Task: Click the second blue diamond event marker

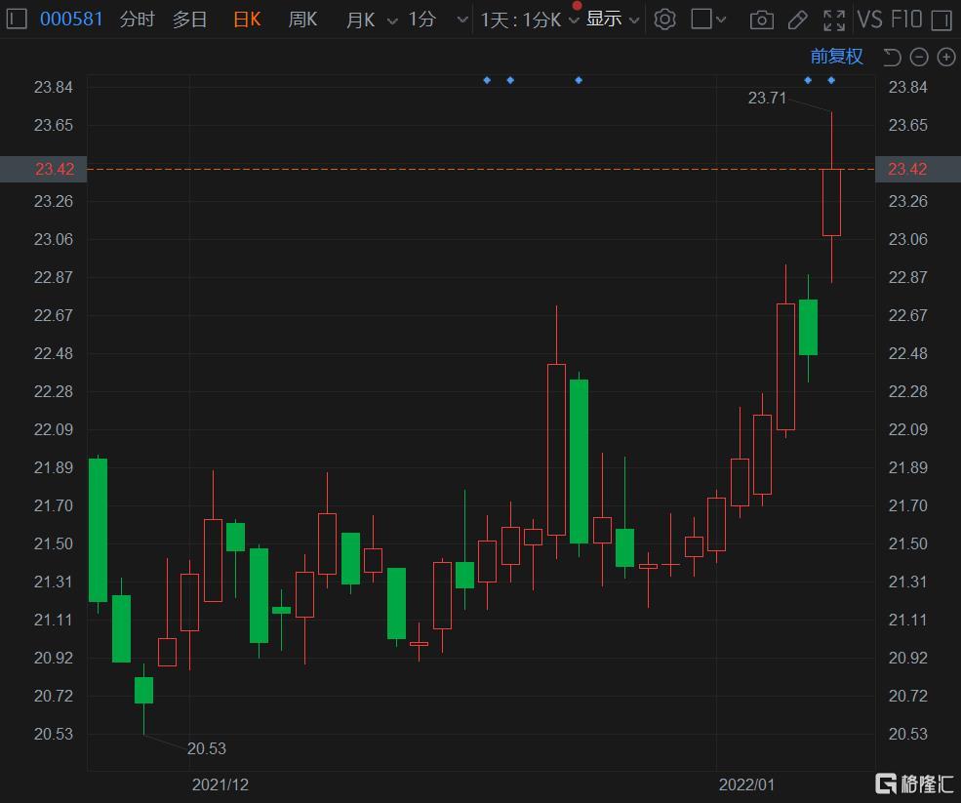Action: click(510, 80)
